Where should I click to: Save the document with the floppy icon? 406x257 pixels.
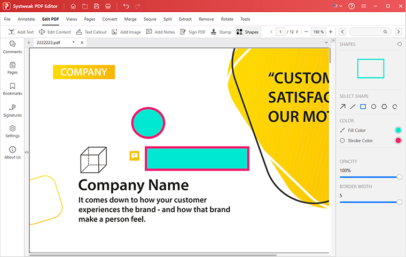tap(97, 6)
